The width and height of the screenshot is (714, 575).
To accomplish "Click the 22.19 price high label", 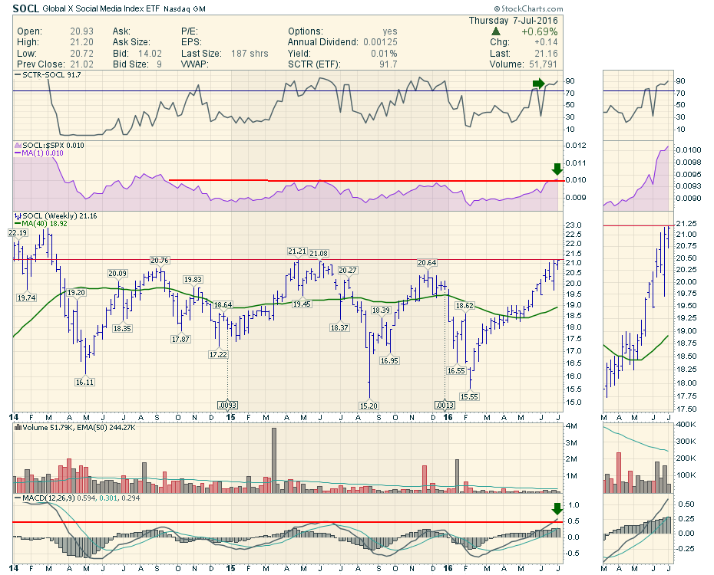I will coord(18,233).
